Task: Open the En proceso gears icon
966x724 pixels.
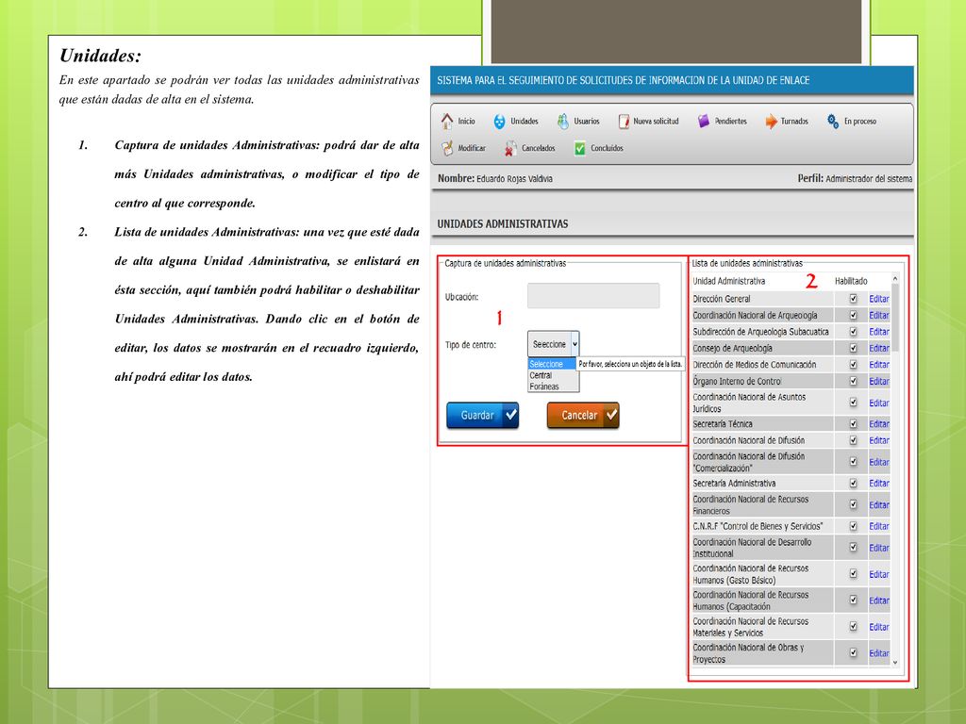Action: 833,122
